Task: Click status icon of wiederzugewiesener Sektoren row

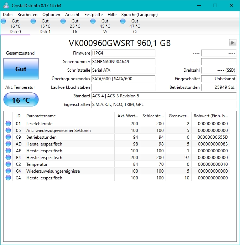Action: point(8,130)
